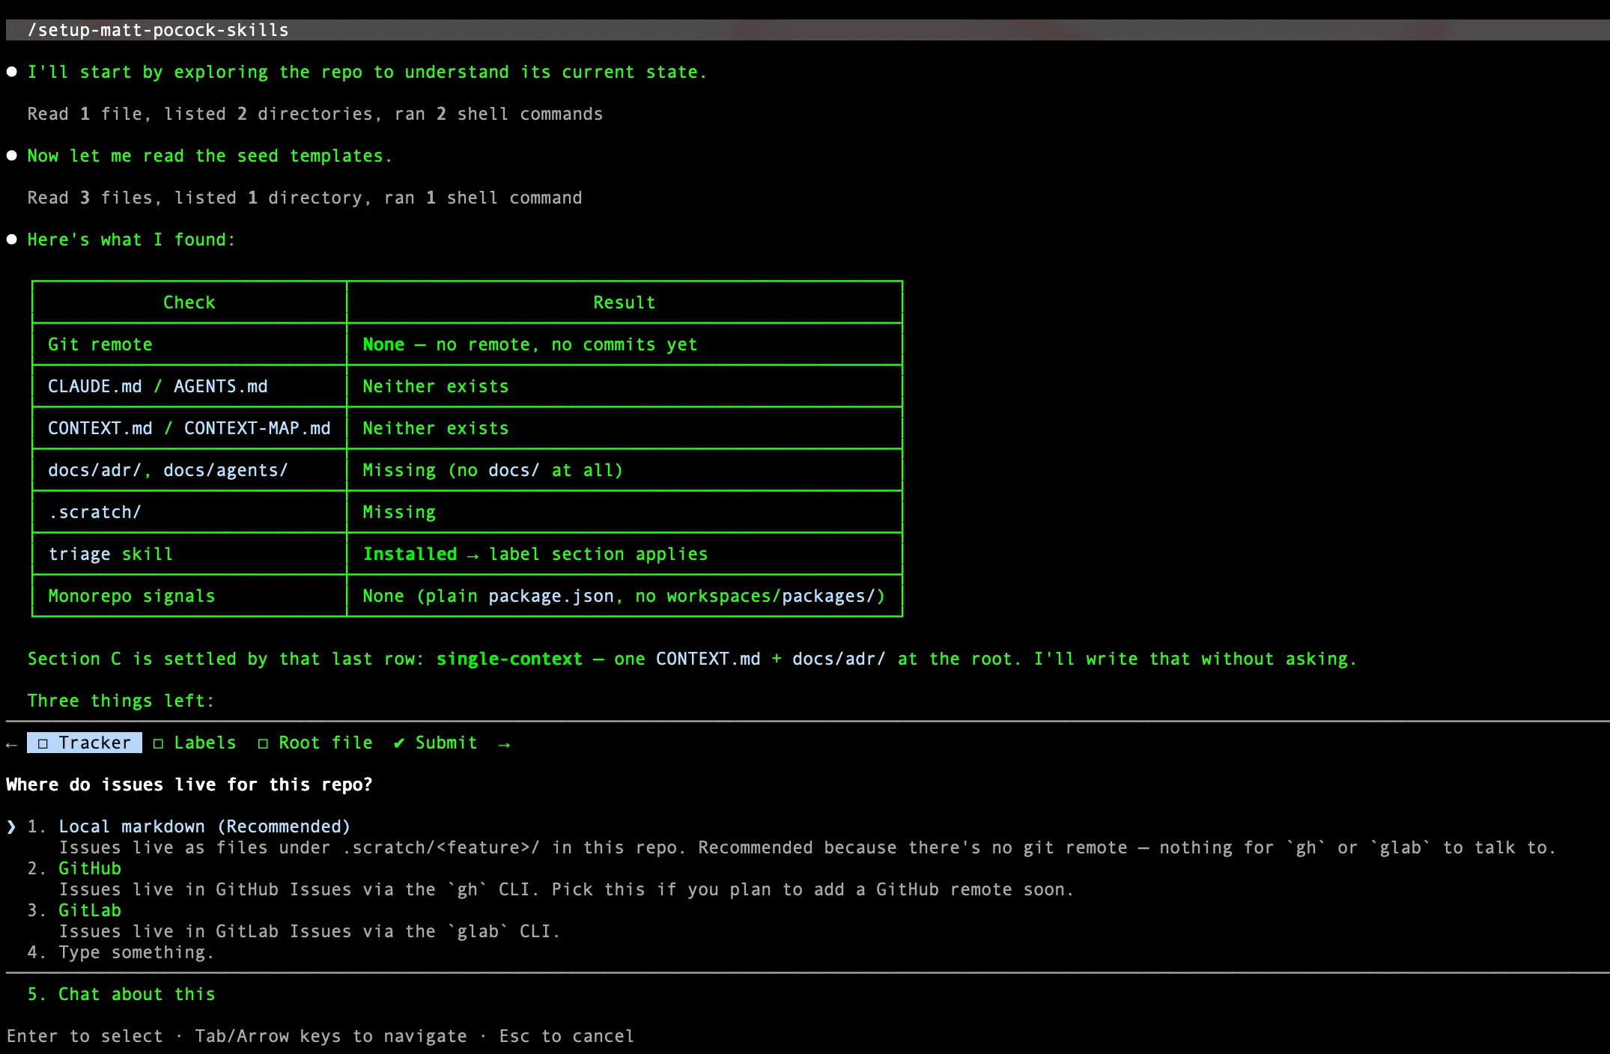Click the 'CONTEXT.md / CONTEXT-MAP.md' cell
The width and height of the screenshot is (1610, 1054).
click(189, 428)
